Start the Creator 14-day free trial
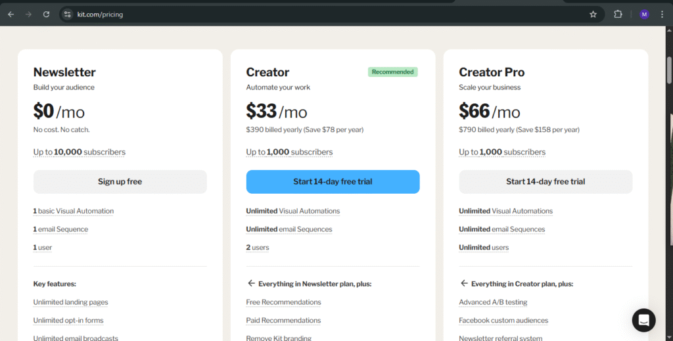This screenshot has width=673, height=341. (x=333, y=181)
